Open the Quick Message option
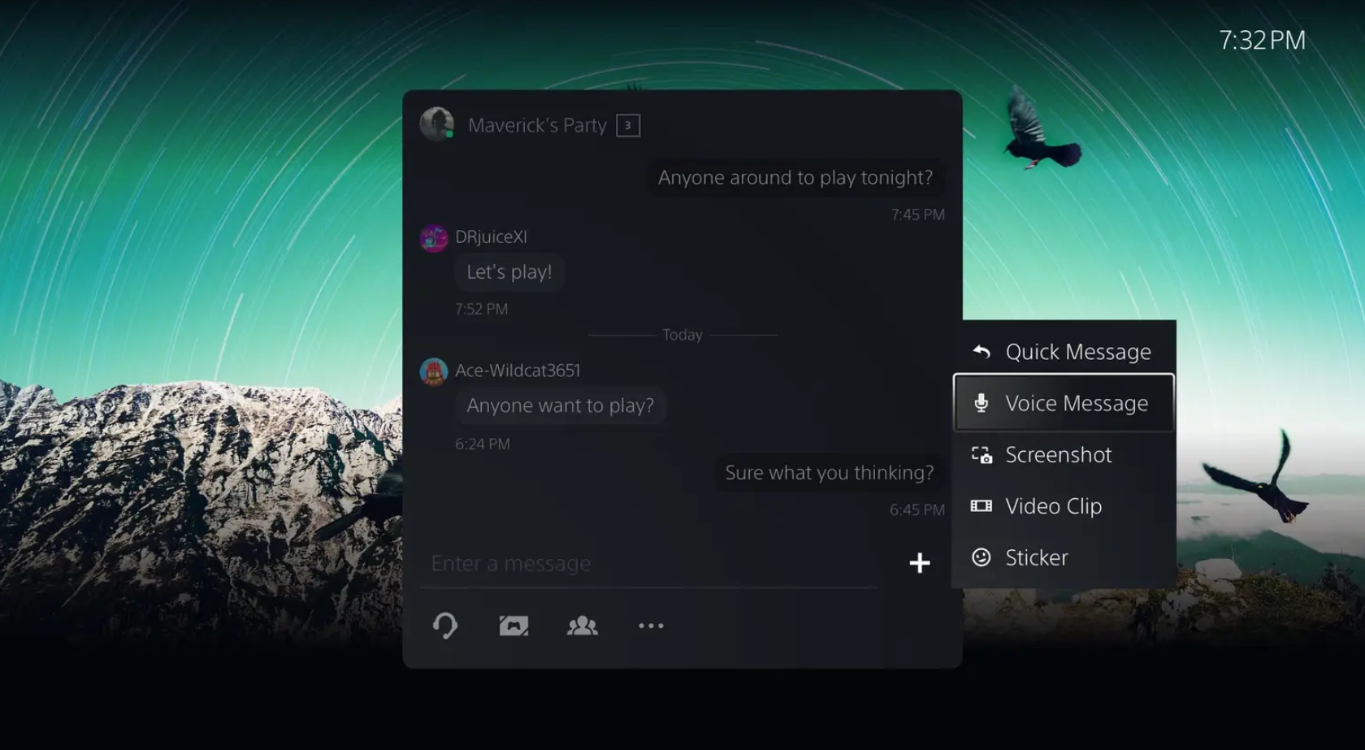The height and width of the screenshot is (750, 1365). point(1064,352)
